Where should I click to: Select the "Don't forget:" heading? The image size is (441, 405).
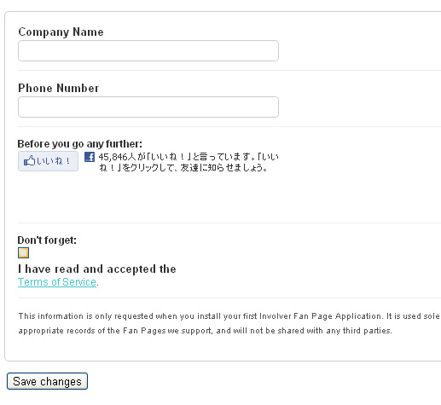point(47,240)
